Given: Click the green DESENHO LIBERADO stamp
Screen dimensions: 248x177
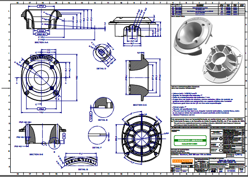Looking at the screenshot, I should point(190,141).
